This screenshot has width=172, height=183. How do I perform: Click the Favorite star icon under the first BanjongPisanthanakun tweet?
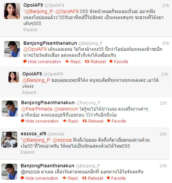pos(111,61)
